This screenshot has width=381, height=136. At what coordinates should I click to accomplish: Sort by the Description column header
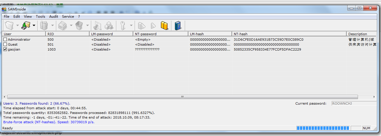[361, 34]
